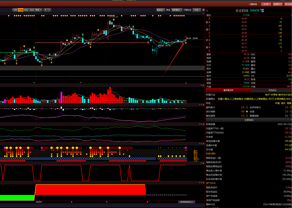Open the 自选 watchlist dropdown

[x=197, y=10]
